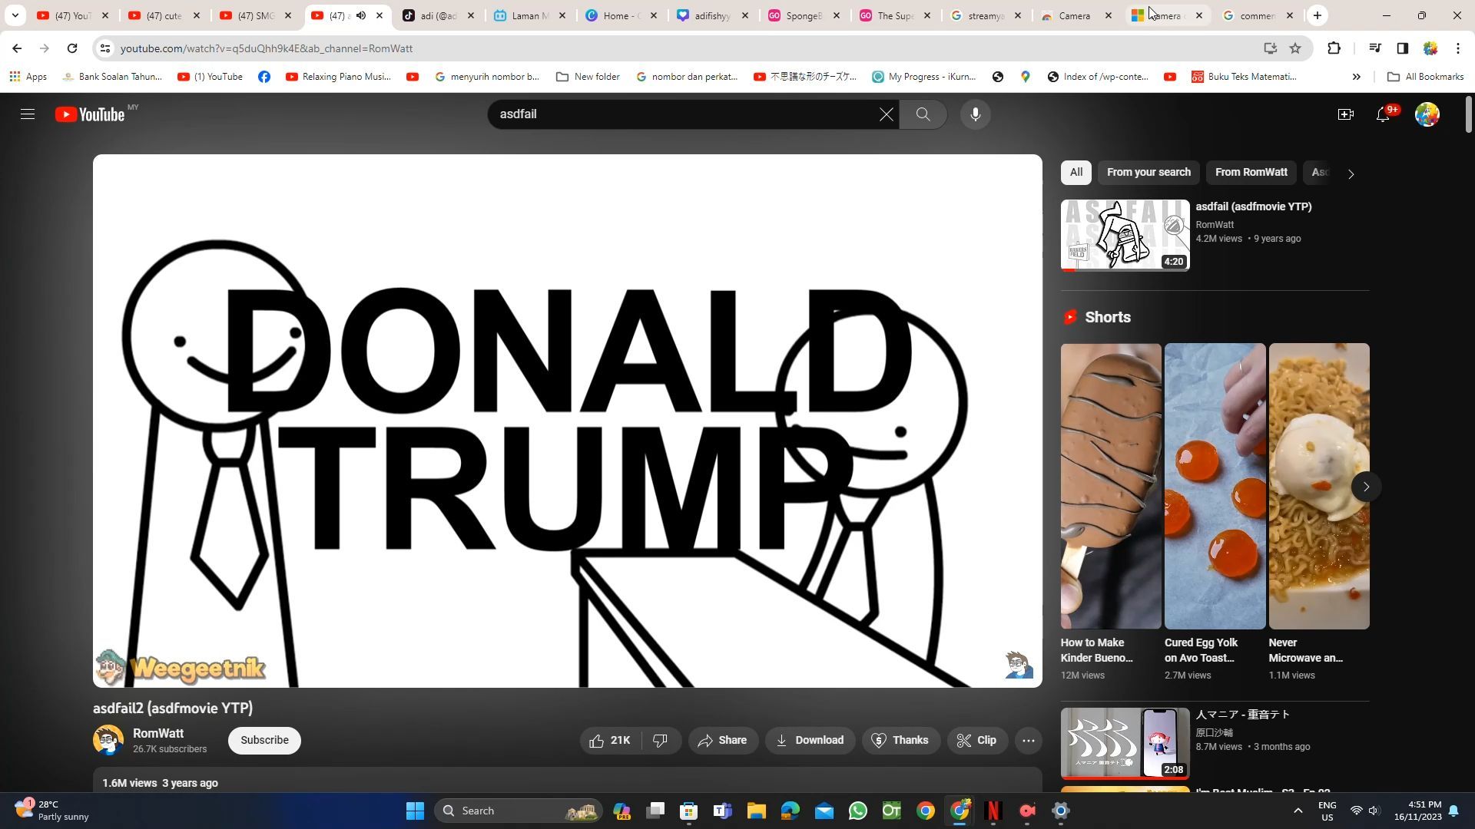Switch to the adi TikTok tab

439,15
